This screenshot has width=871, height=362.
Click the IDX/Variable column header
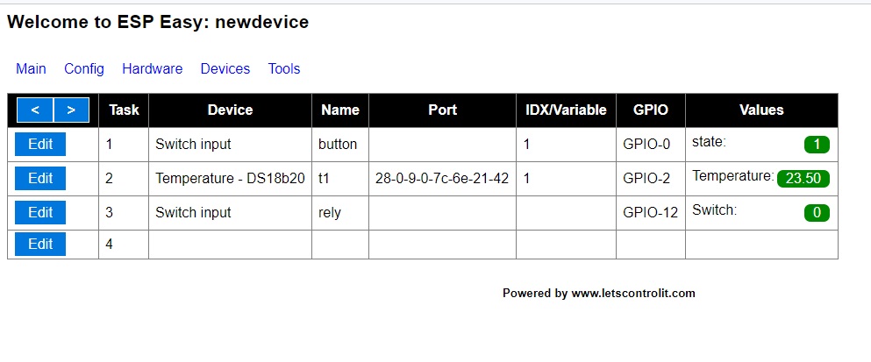click(566, 110)
